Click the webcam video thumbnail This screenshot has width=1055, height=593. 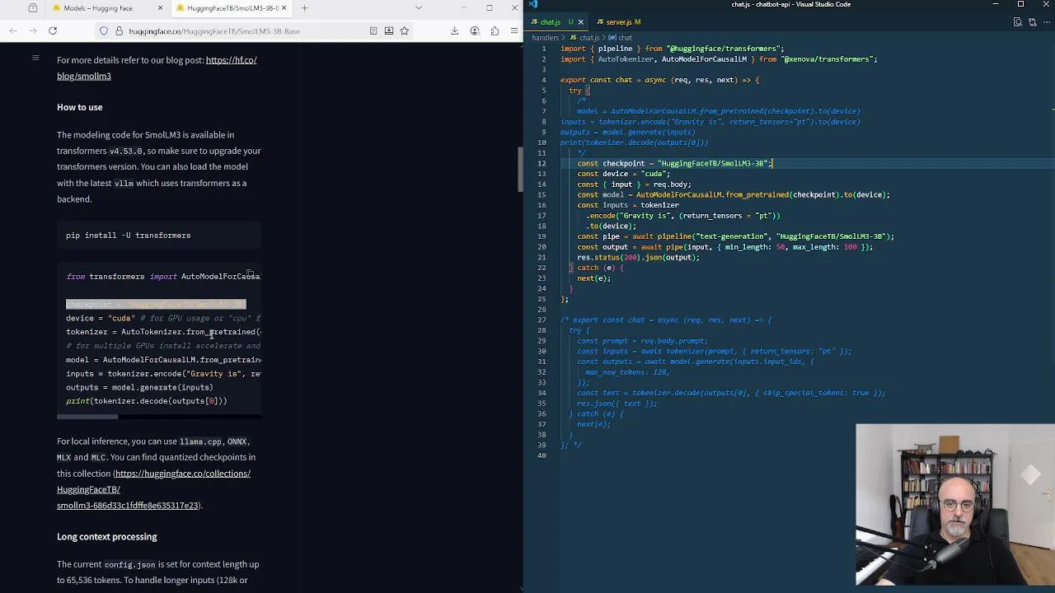point(955,505)
